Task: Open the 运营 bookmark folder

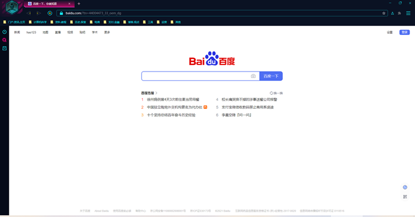Action: click(162, 22)
